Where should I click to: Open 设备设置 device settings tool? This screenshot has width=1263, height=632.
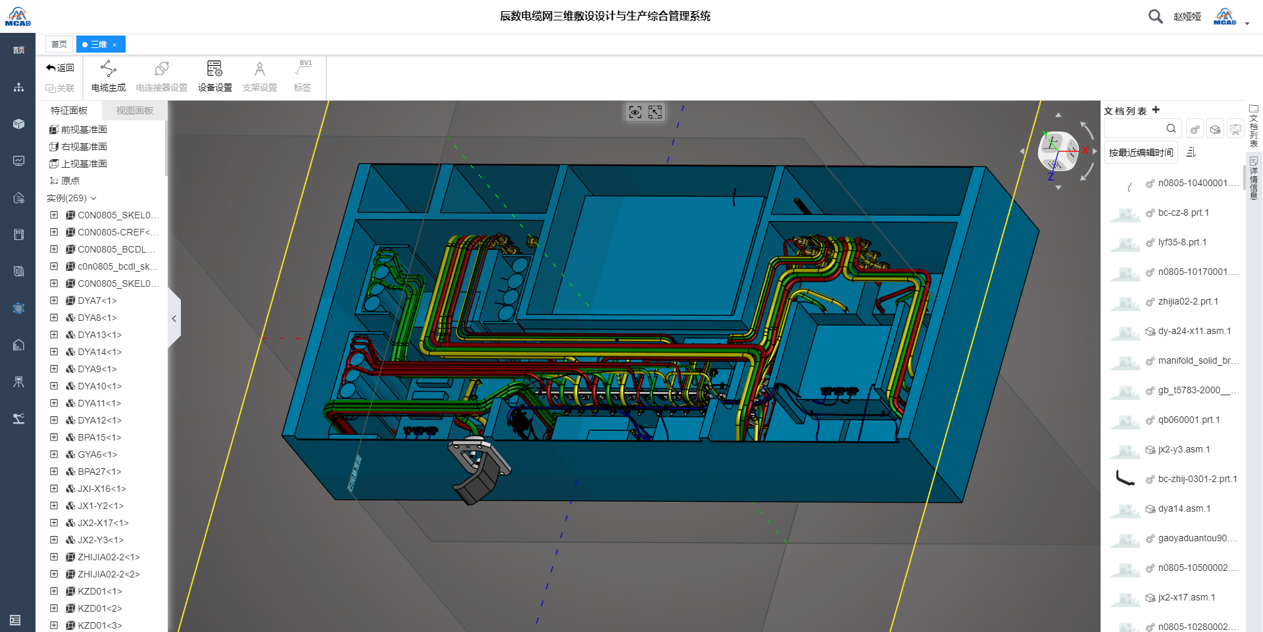coord(214,69)
